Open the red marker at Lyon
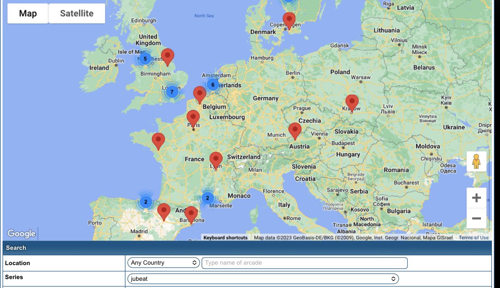 (216, 159)
